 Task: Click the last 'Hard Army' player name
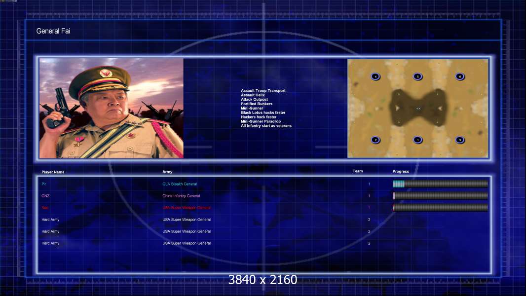click(x=50, y=243)
